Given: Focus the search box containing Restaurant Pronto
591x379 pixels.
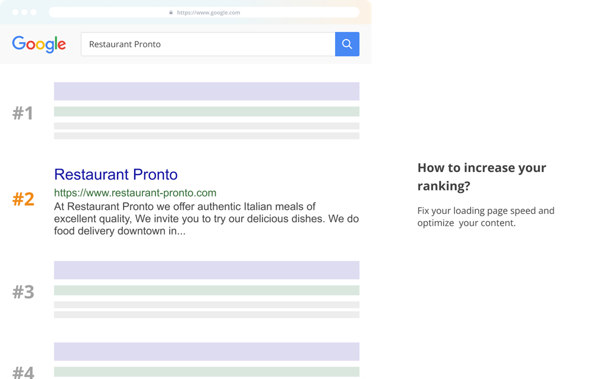Looking at the screenshot, I should (207, 44).
